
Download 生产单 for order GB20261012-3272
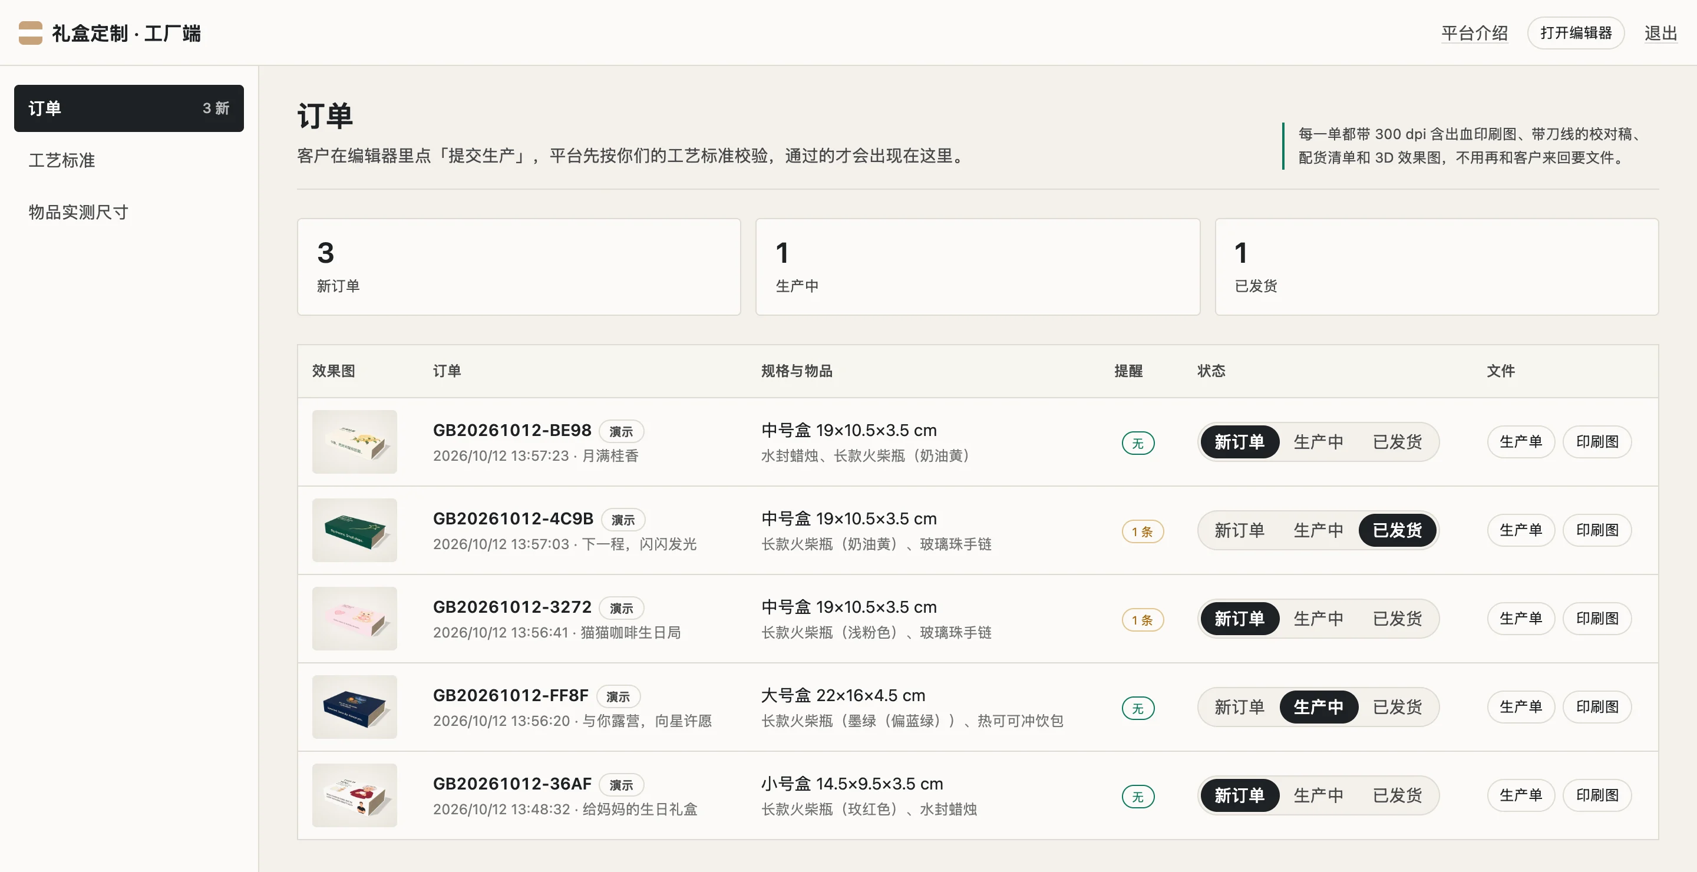1520,619
